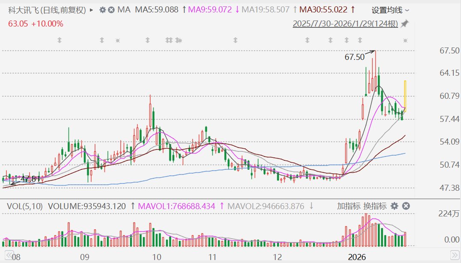Click the 57.44 price axis label
461x263 pixels.
click(449, 119)
